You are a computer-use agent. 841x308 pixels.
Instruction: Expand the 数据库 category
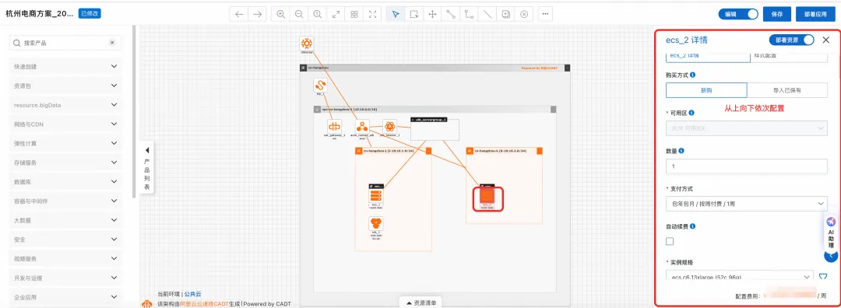click(65, 182)
